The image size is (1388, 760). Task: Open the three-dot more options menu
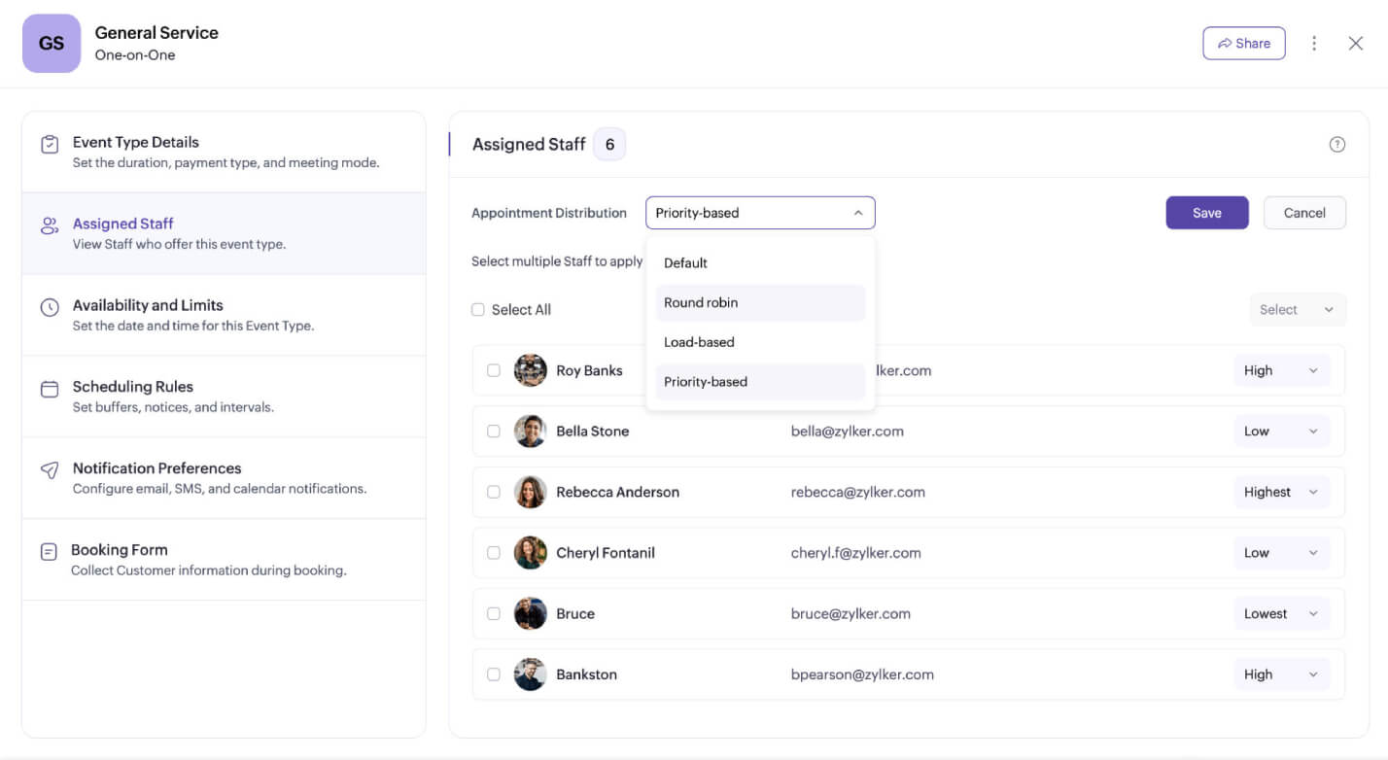pyautogui.click(x=1314, y=43)
